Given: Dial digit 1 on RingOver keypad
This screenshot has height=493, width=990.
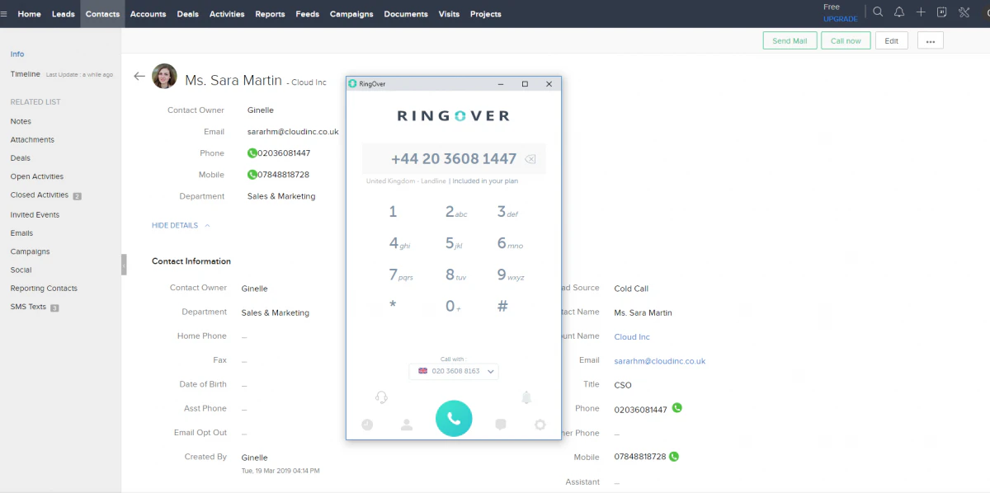Looking at the screenshot, I should (x=393, y=212).
